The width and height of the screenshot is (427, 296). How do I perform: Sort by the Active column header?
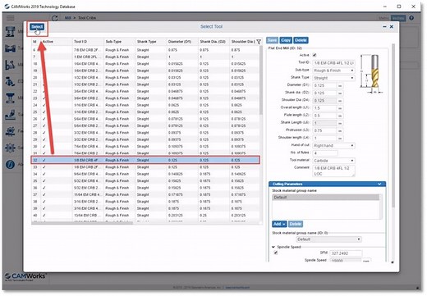[x=56, y=42]
